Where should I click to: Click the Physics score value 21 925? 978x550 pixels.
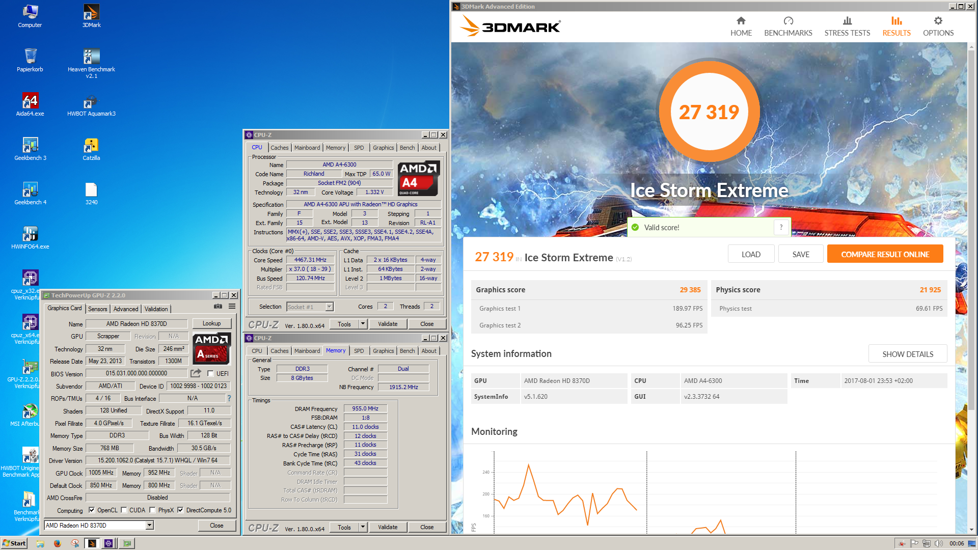point(930,290)
